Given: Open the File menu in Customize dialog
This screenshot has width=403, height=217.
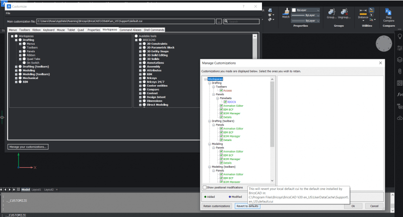Looking at the screenshot, I should click(x=8, y=13).
